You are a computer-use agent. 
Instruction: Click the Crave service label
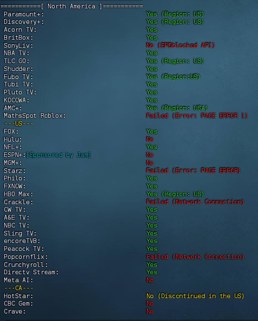(15, 311)
